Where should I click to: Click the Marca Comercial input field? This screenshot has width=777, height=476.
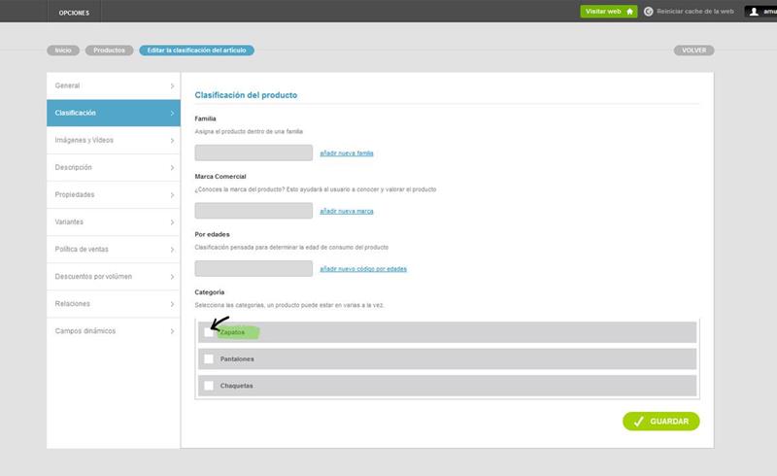253,211
